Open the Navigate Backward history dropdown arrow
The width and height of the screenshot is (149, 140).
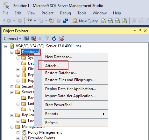(14, 21)
